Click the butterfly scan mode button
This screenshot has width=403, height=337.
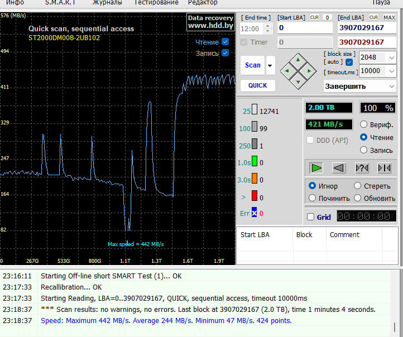[384, 168]
